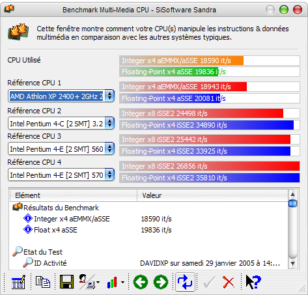Click the orange Integer x4 18590 it/s bar
The width and height of the screenshot is (308, 295).
click(210, 61)
